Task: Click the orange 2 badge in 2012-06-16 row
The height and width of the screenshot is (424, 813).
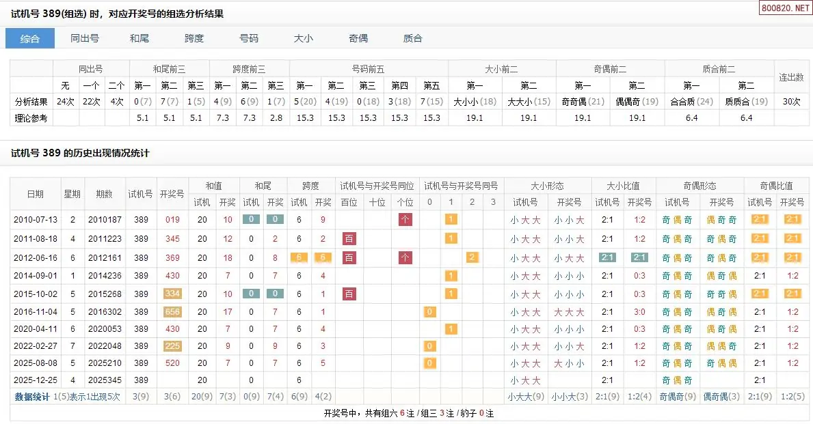Action: click(x=472, y=257)
